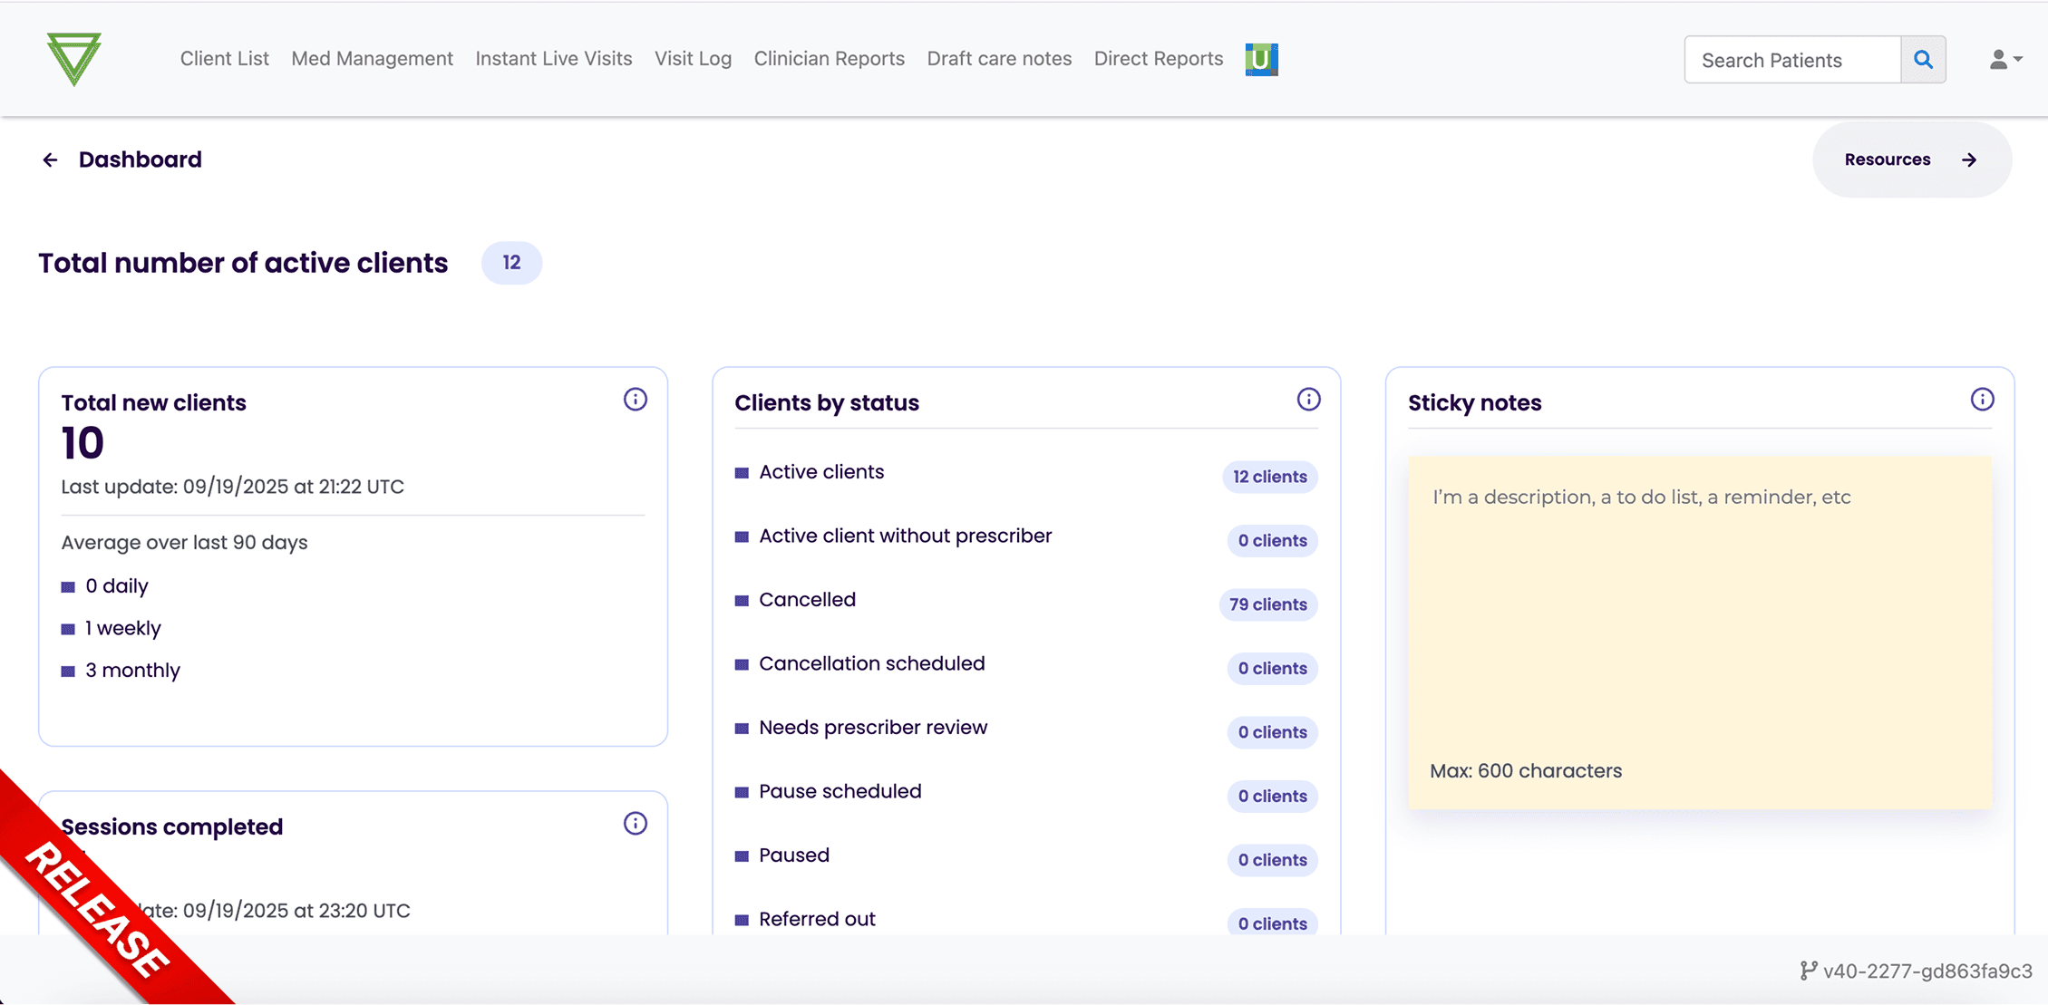Go to Med Management

[x=372, y=59]
